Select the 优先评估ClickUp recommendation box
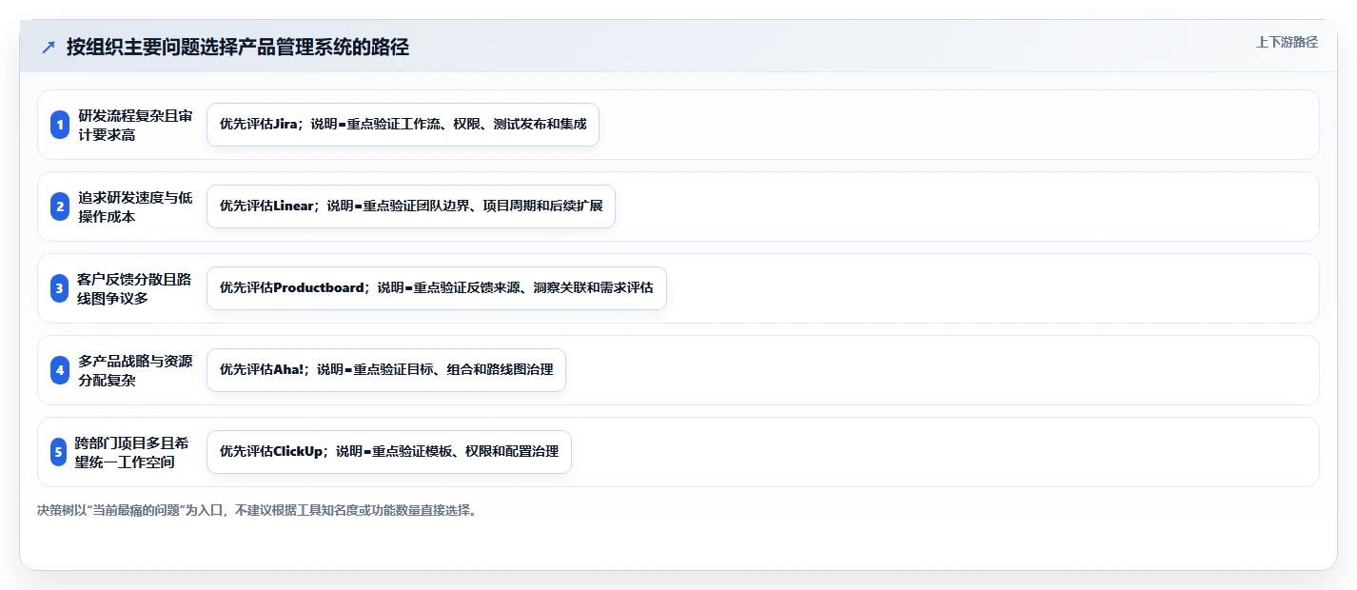 tap(389, 452)
